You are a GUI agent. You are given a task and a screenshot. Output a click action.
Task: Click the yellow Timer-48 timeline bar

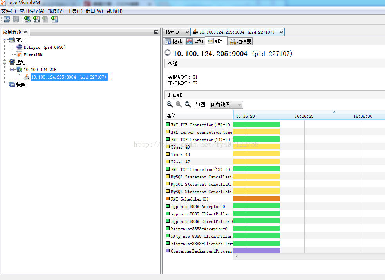(x=256, y=154)
